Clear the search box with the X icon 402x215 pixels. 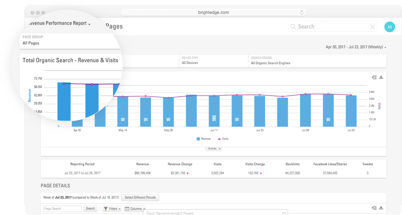coord(372,27)
